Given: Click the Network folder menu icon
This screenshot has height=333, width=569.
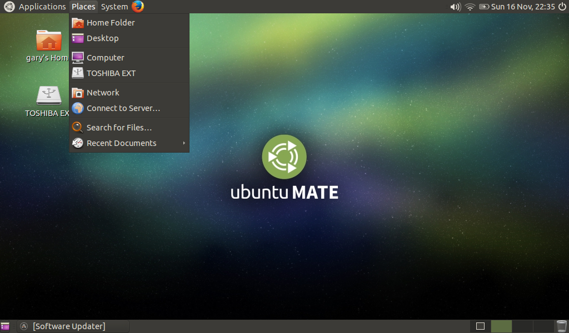Looking at the screenshot, I should coord(78,93).
